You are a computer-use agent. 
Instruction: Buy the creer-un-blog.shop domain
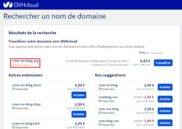point(79,114)
